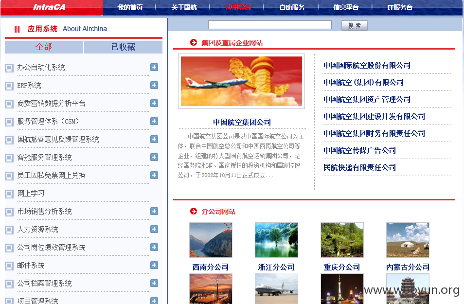
Task: Click the monitor icon beside 办公自动化系统
Action: click(x=9, y=68)
